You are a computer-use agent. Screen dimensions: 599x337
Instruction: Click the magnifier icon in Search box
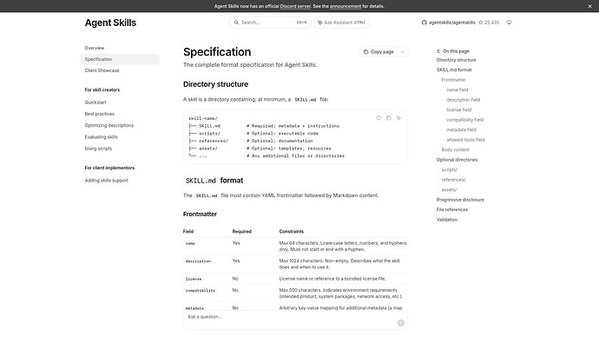[x=236, y=23]
